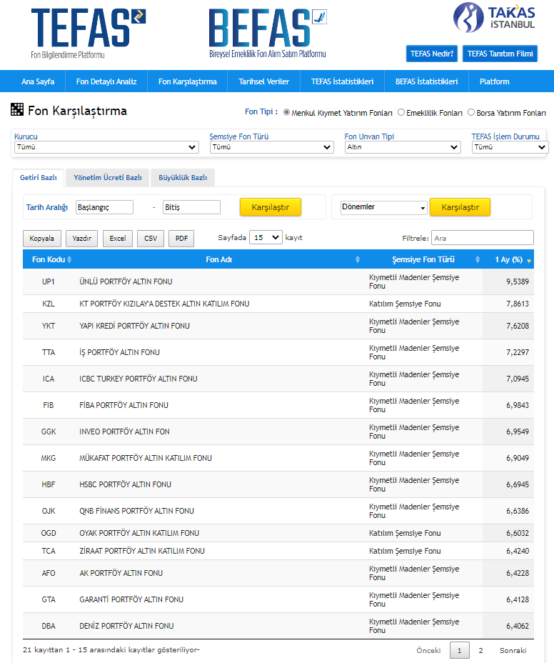The image size is (554, 663).
Task: Click GARANTİ PORTFÖY ALTIN FONU row
Action: click(x=278, y=599)
